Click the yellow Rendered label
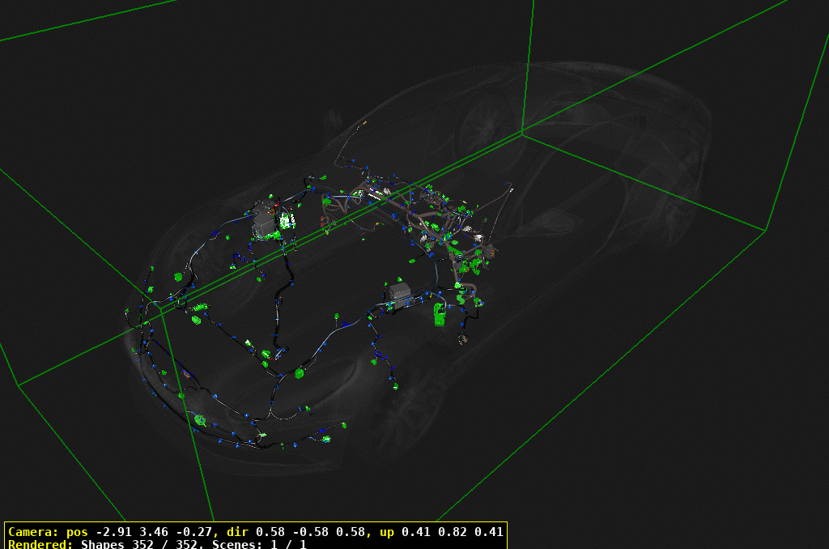This screenshot has width=829, height=549. [x=40, y=544]
